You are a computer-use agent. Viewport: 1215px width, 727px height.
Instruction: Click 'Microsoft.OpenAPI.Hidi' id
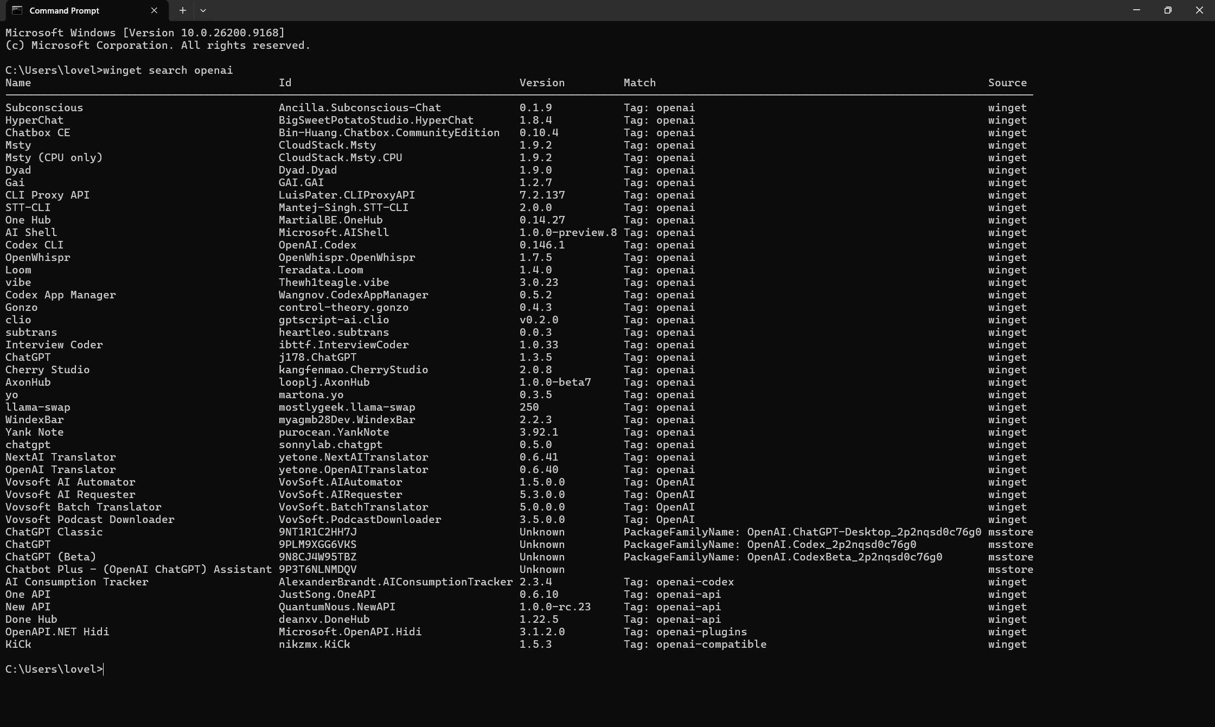pyautogui.click(x=350, y=632)
